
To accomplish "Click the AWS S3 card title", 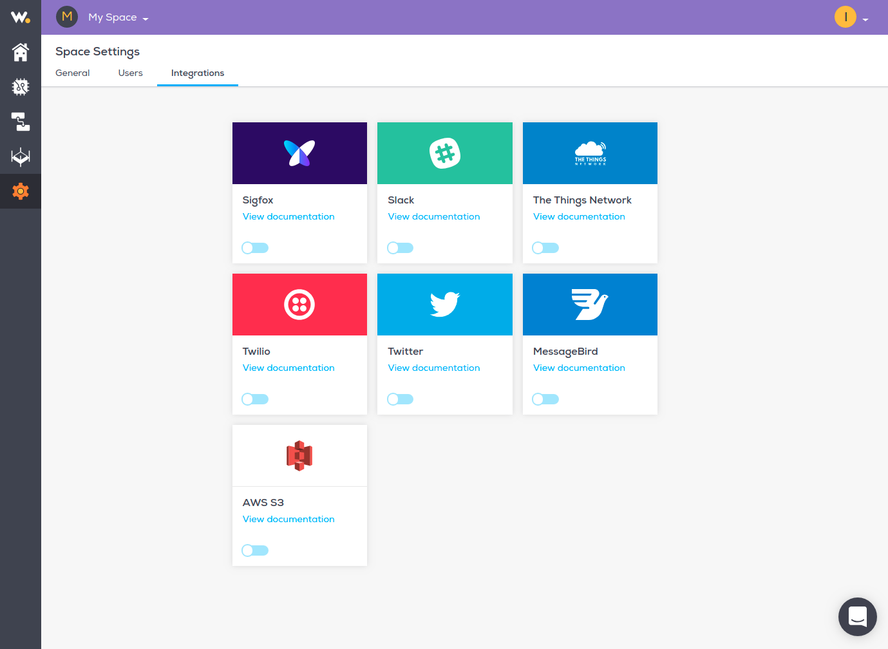I will [263, 503].
